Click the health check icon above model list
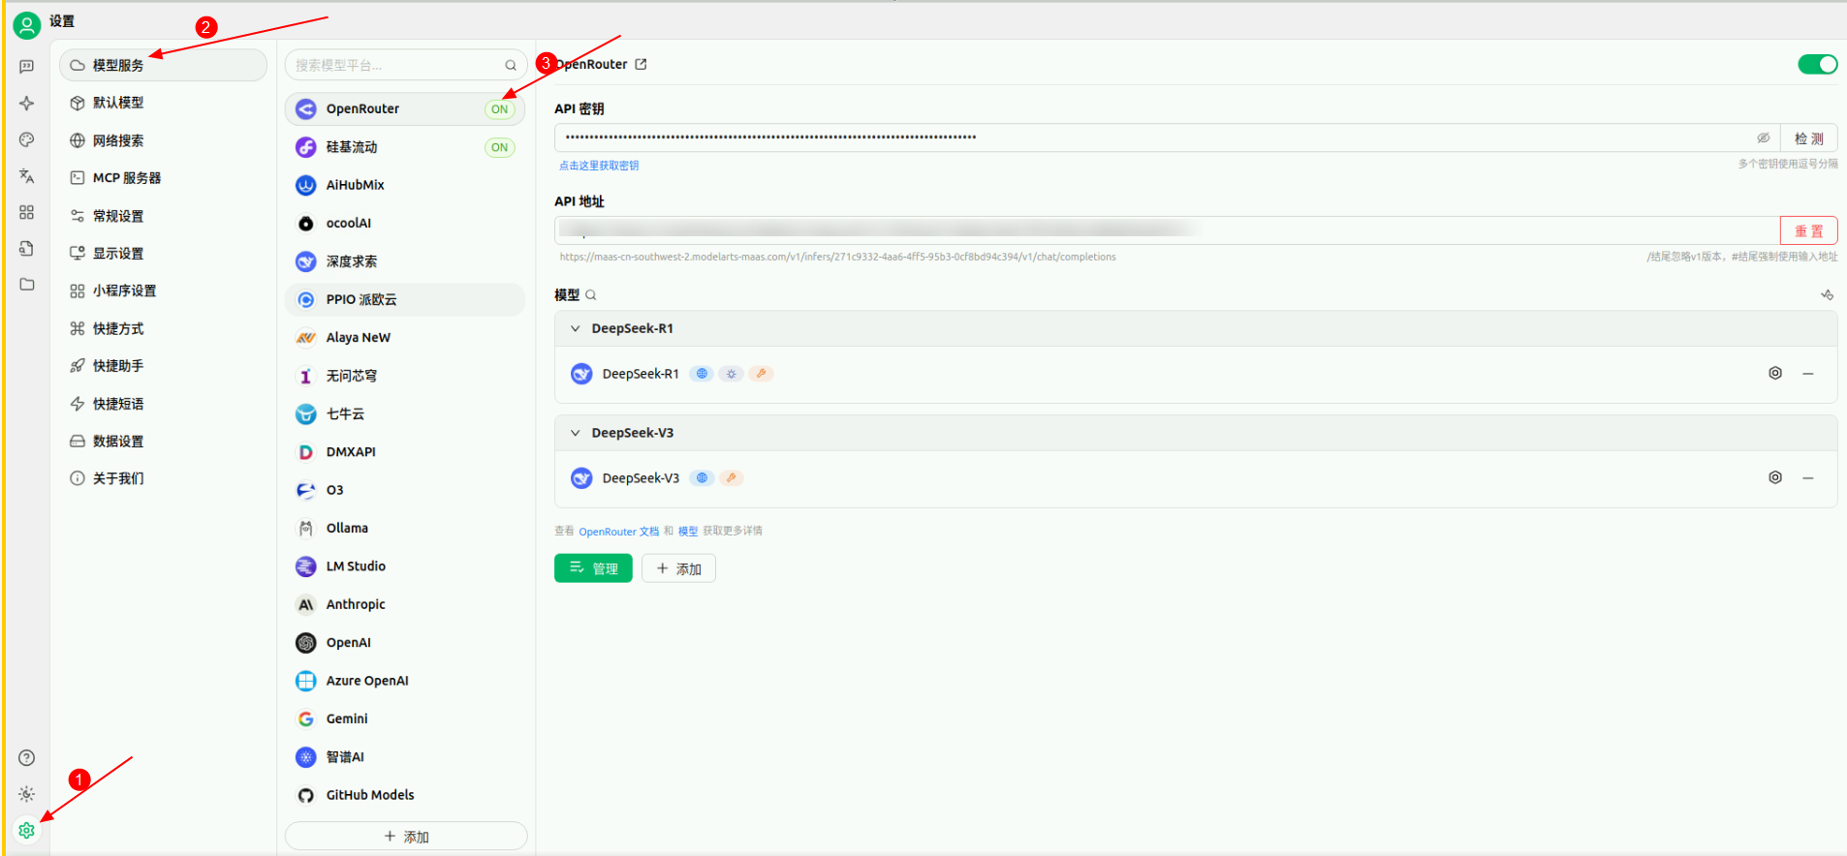Viewport: 1847px width, 856px height. (1827, 295)
